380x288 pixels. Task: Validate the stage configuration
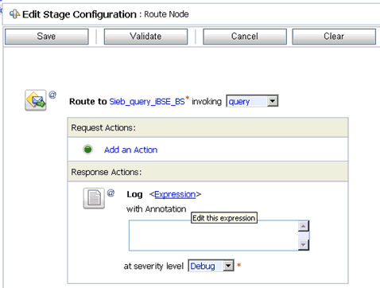point(145,37)
